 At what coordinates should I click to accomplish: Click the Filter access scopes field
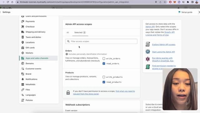(101, 41)
